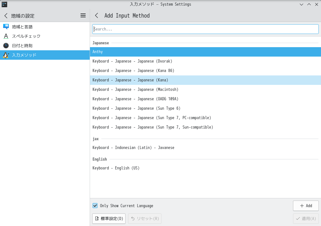Minimize the System Settings window
The width and height of the screenshot is (321, 226).
coord(301,4)
